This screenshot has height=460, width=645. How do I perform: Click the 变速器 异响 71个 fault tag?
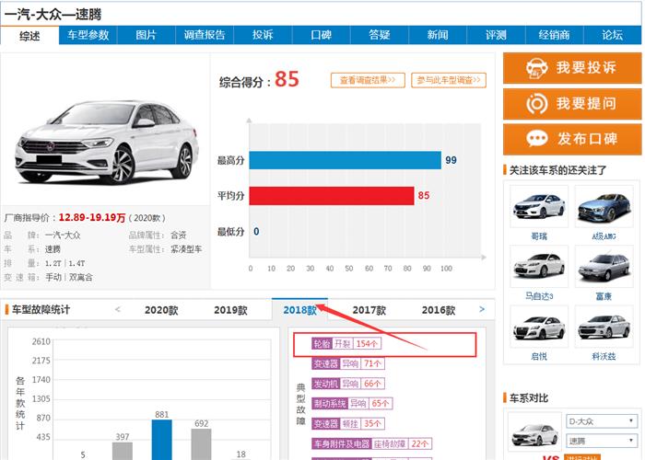pos(348,363)
